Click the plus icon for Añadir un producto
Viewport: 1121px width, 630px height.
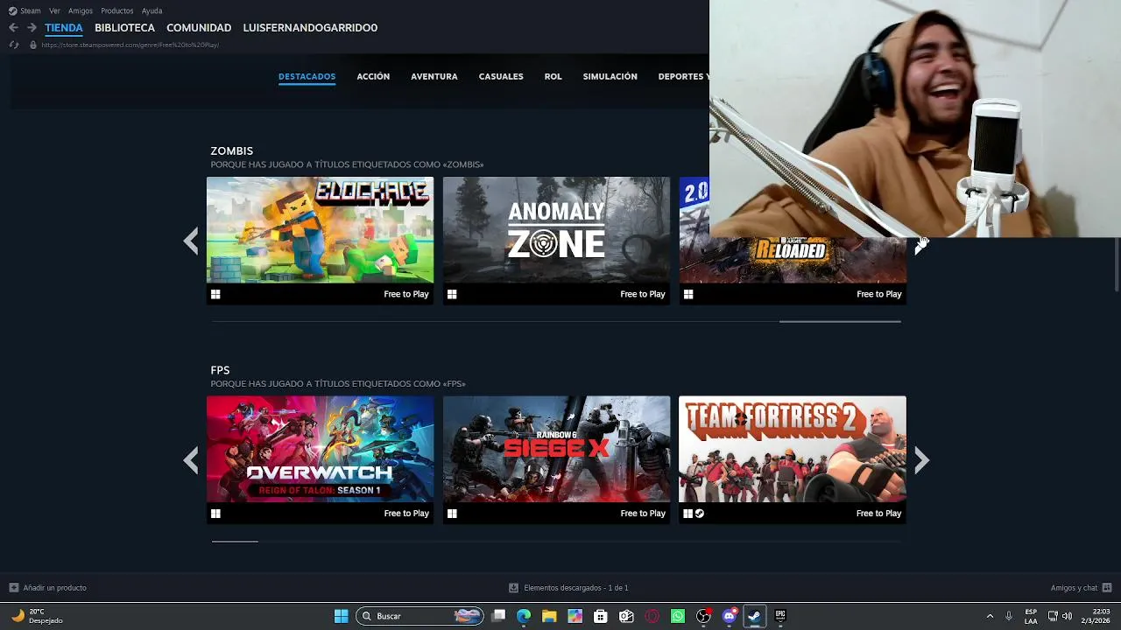click(13, 588)
